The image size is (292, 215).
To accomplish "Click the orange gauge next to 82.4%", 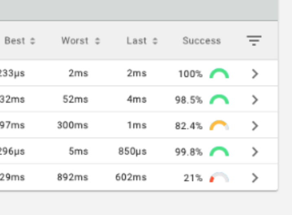I will coord(219,125).
